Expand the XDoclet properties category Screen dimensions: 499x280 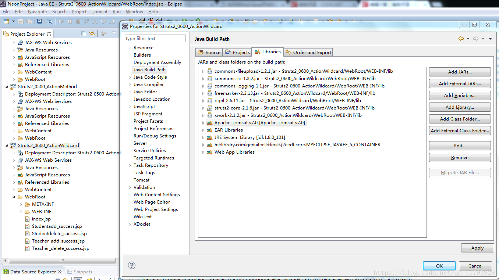[x=130, y=224]
